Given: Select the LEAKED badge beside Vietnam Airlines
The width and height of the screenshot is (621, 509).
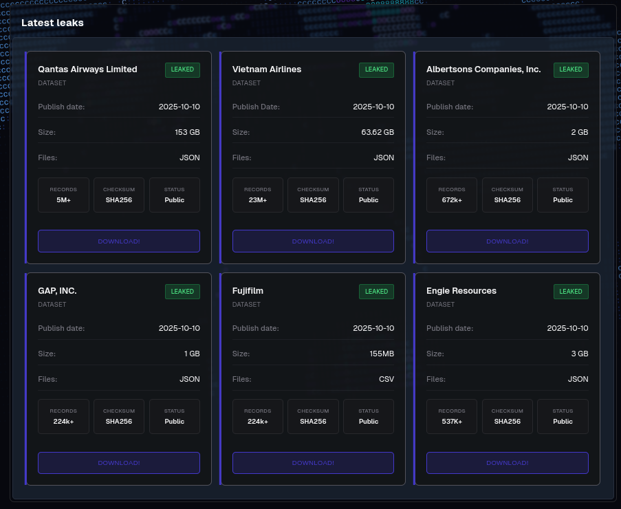Looking at the screenshot, I should pos(376,69).
